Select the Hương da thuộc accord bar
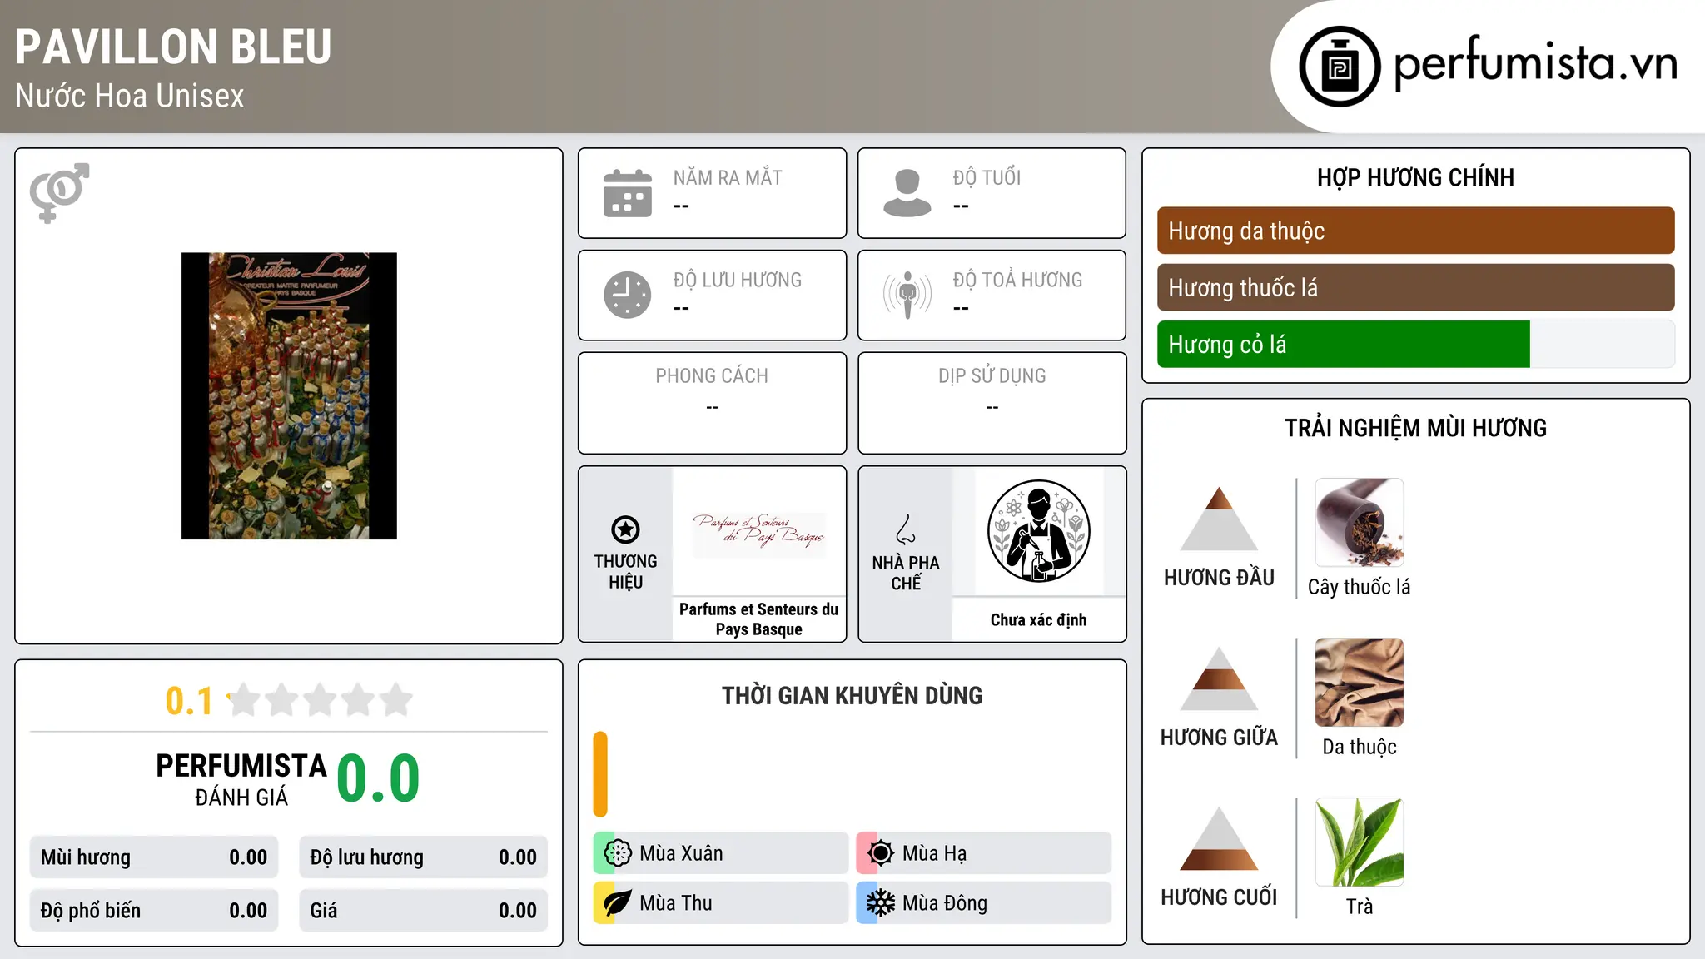Viewport: 1705px width, 959px height. (1415, 231)
